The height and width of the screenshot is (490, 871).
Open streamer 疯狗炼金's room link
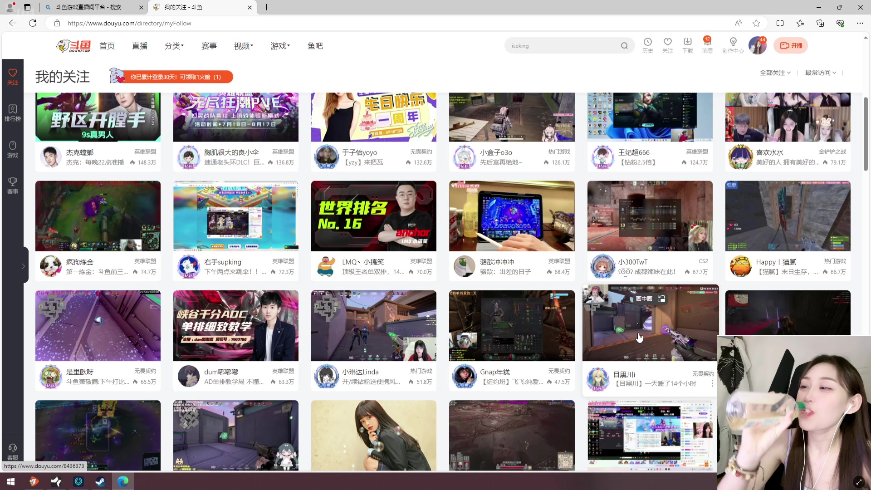click(80, 262)
